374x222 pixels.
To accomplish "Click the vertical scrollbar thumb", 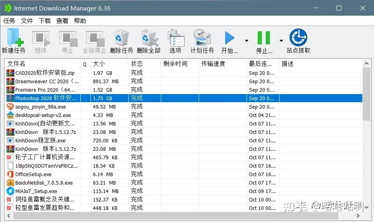I will click(x=366, y=94).
